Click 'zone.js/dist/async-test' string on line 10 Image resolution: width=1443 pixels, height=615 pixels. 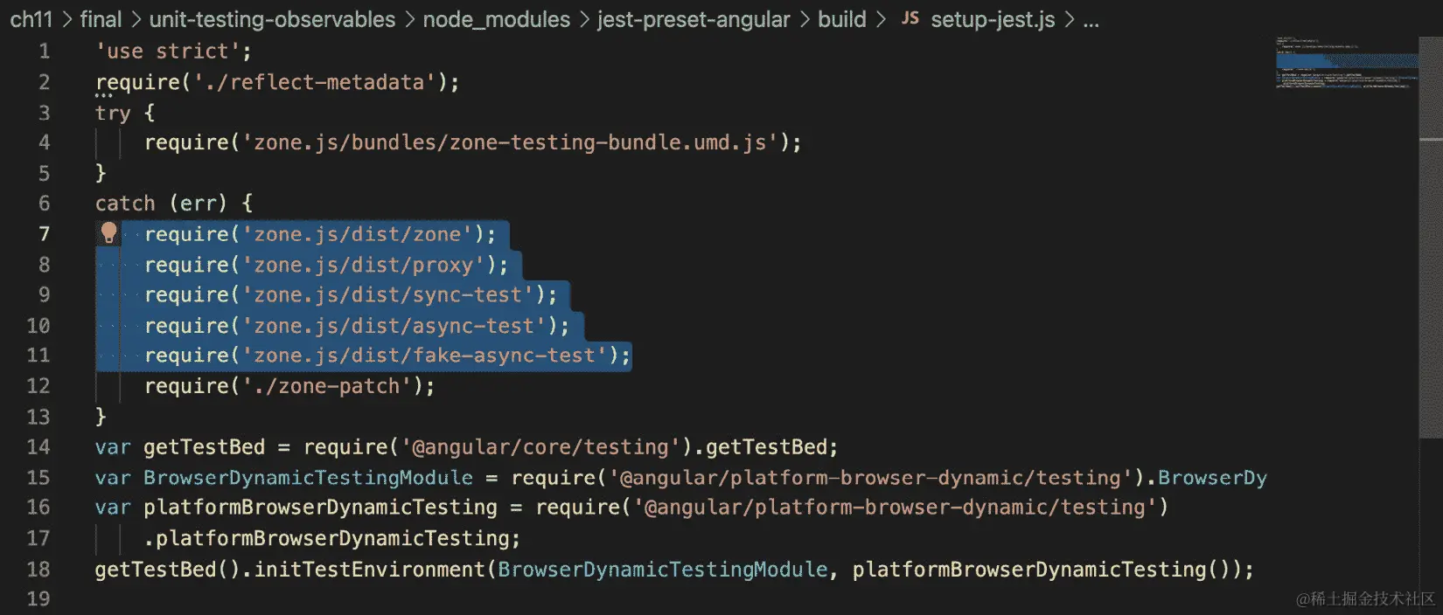click(x=394, y=326)
